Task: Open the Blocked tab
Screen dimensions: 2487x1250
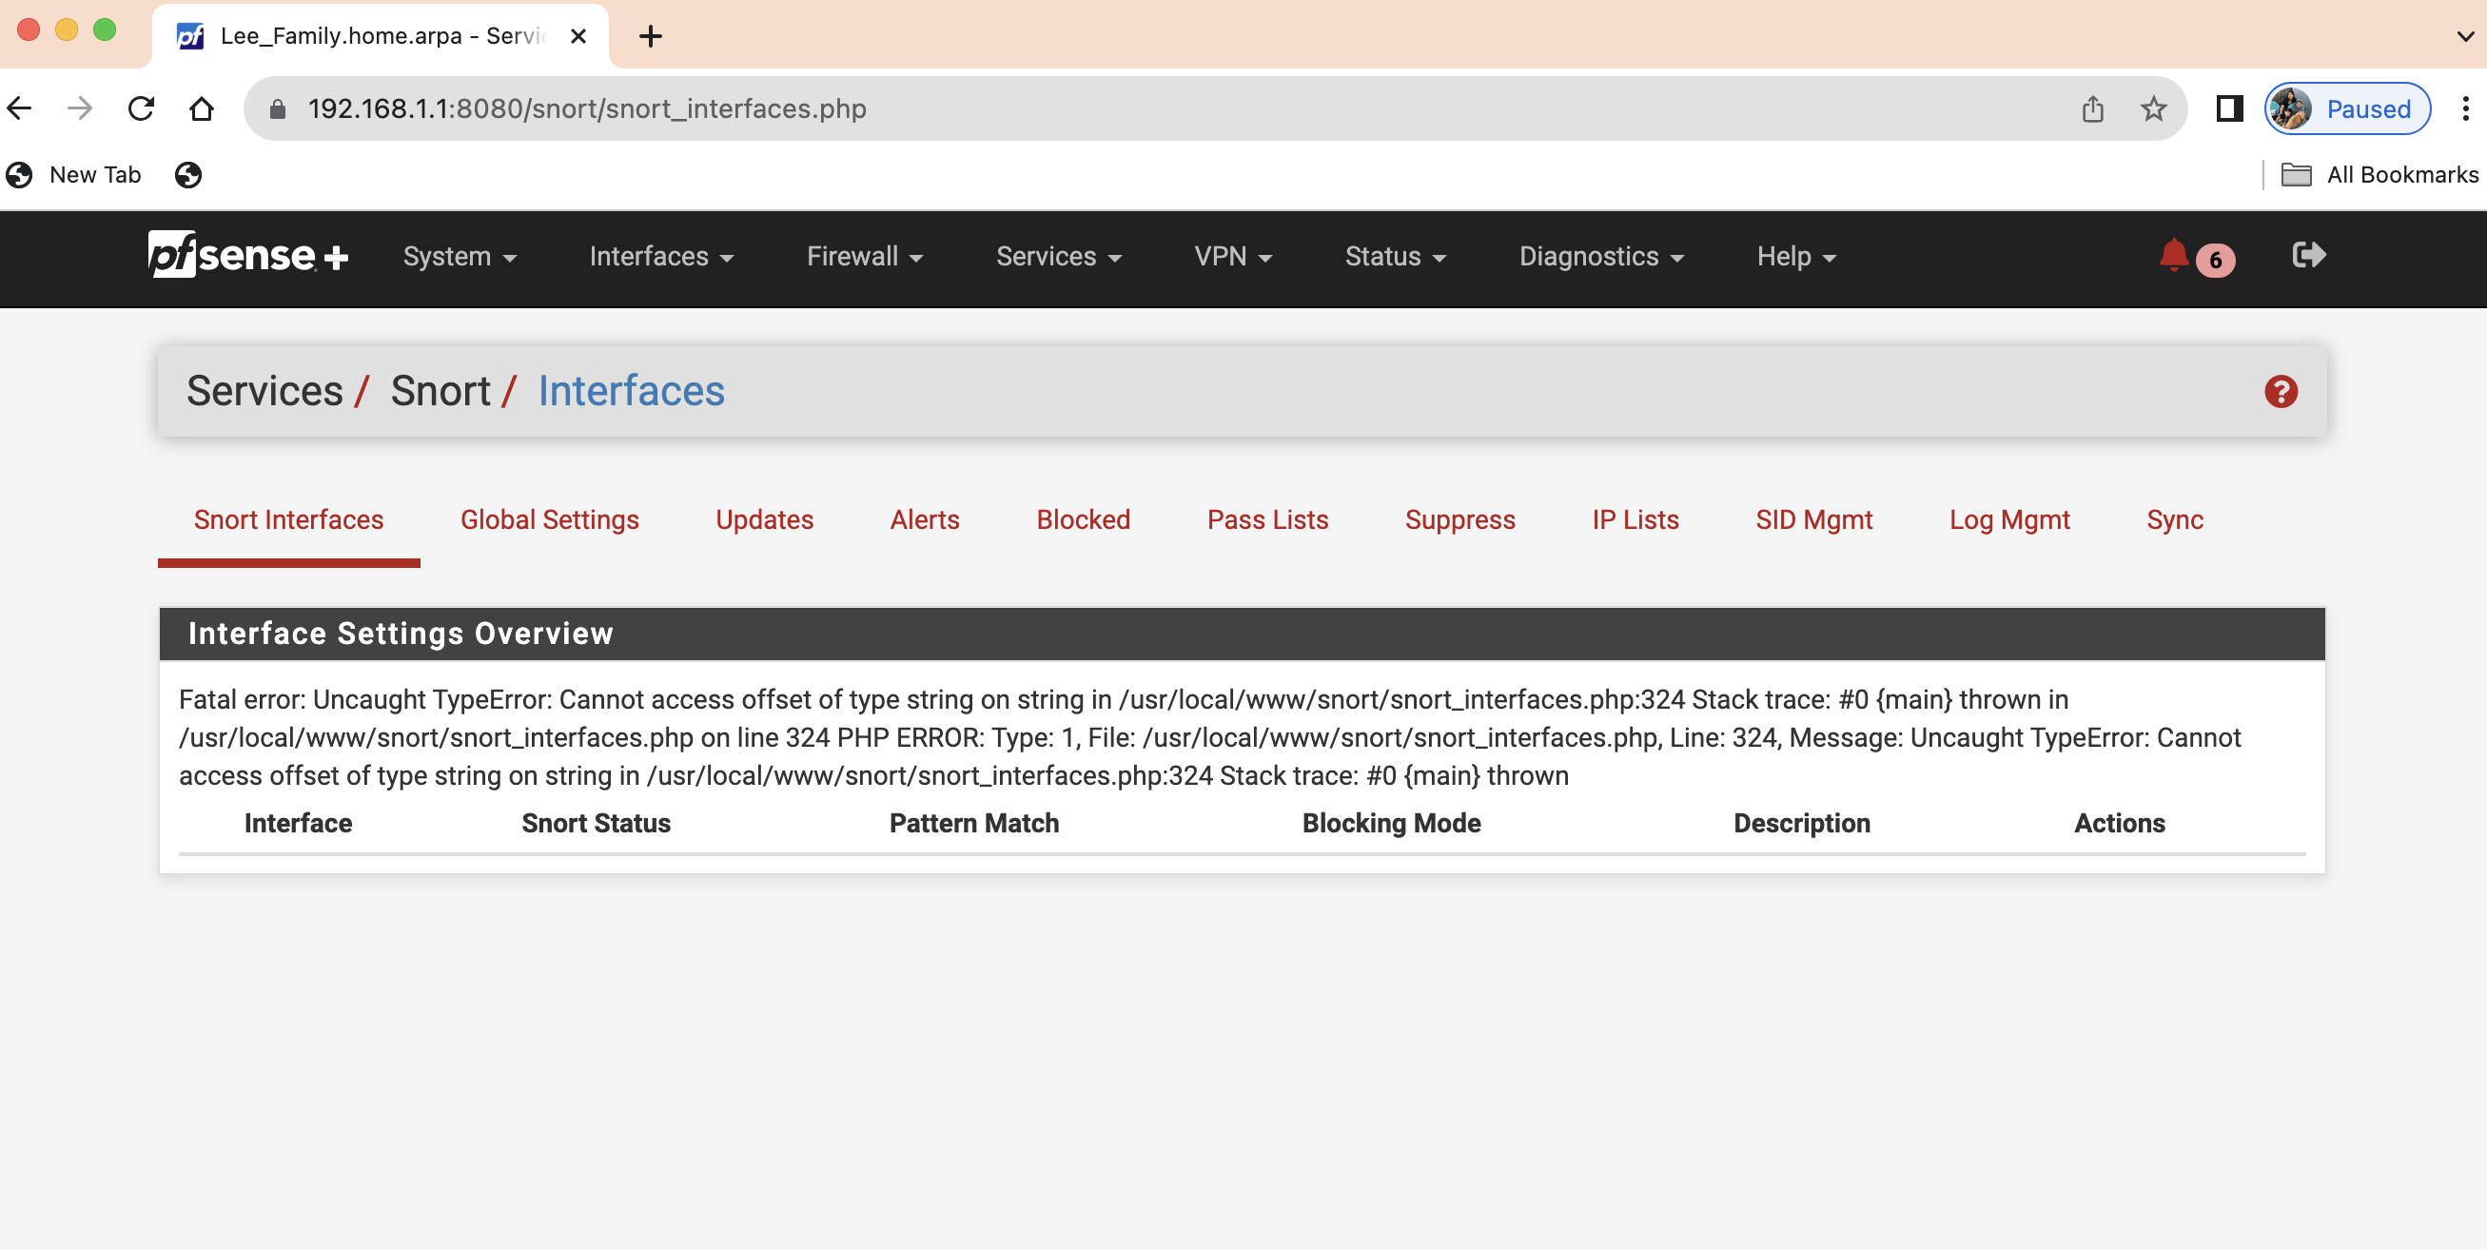Action: [1083, 519]
